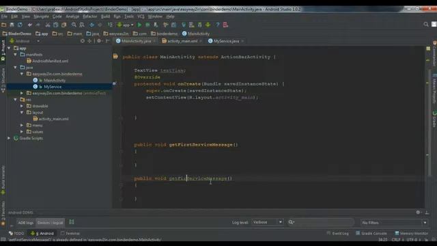Click the Project panel settings gear icon

pyautogui.click(x=99, y=41)
